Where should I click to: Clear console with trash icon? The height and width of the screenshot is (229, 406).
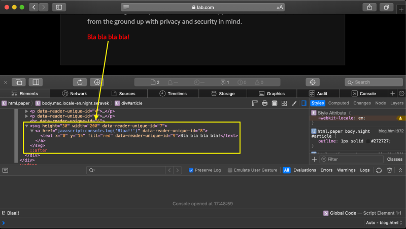(x=389, y=170)
